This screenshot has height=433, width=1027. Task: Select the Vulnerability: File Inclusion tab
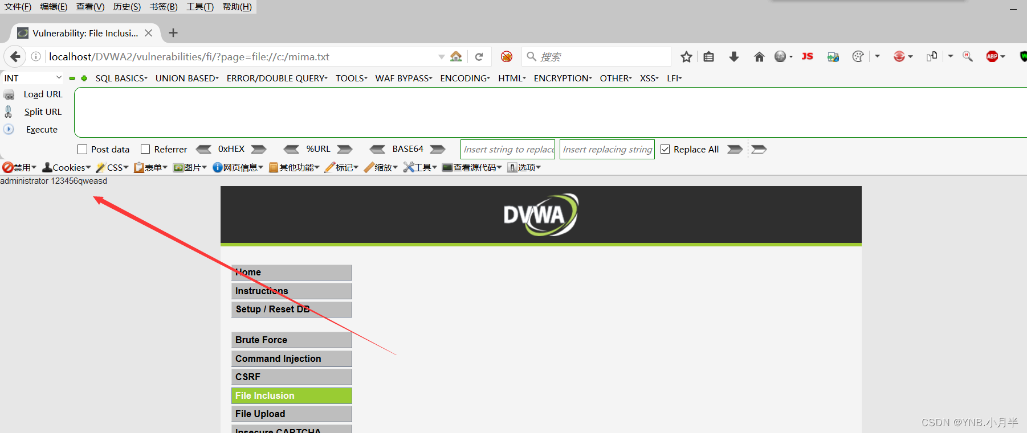pos(85,33)
